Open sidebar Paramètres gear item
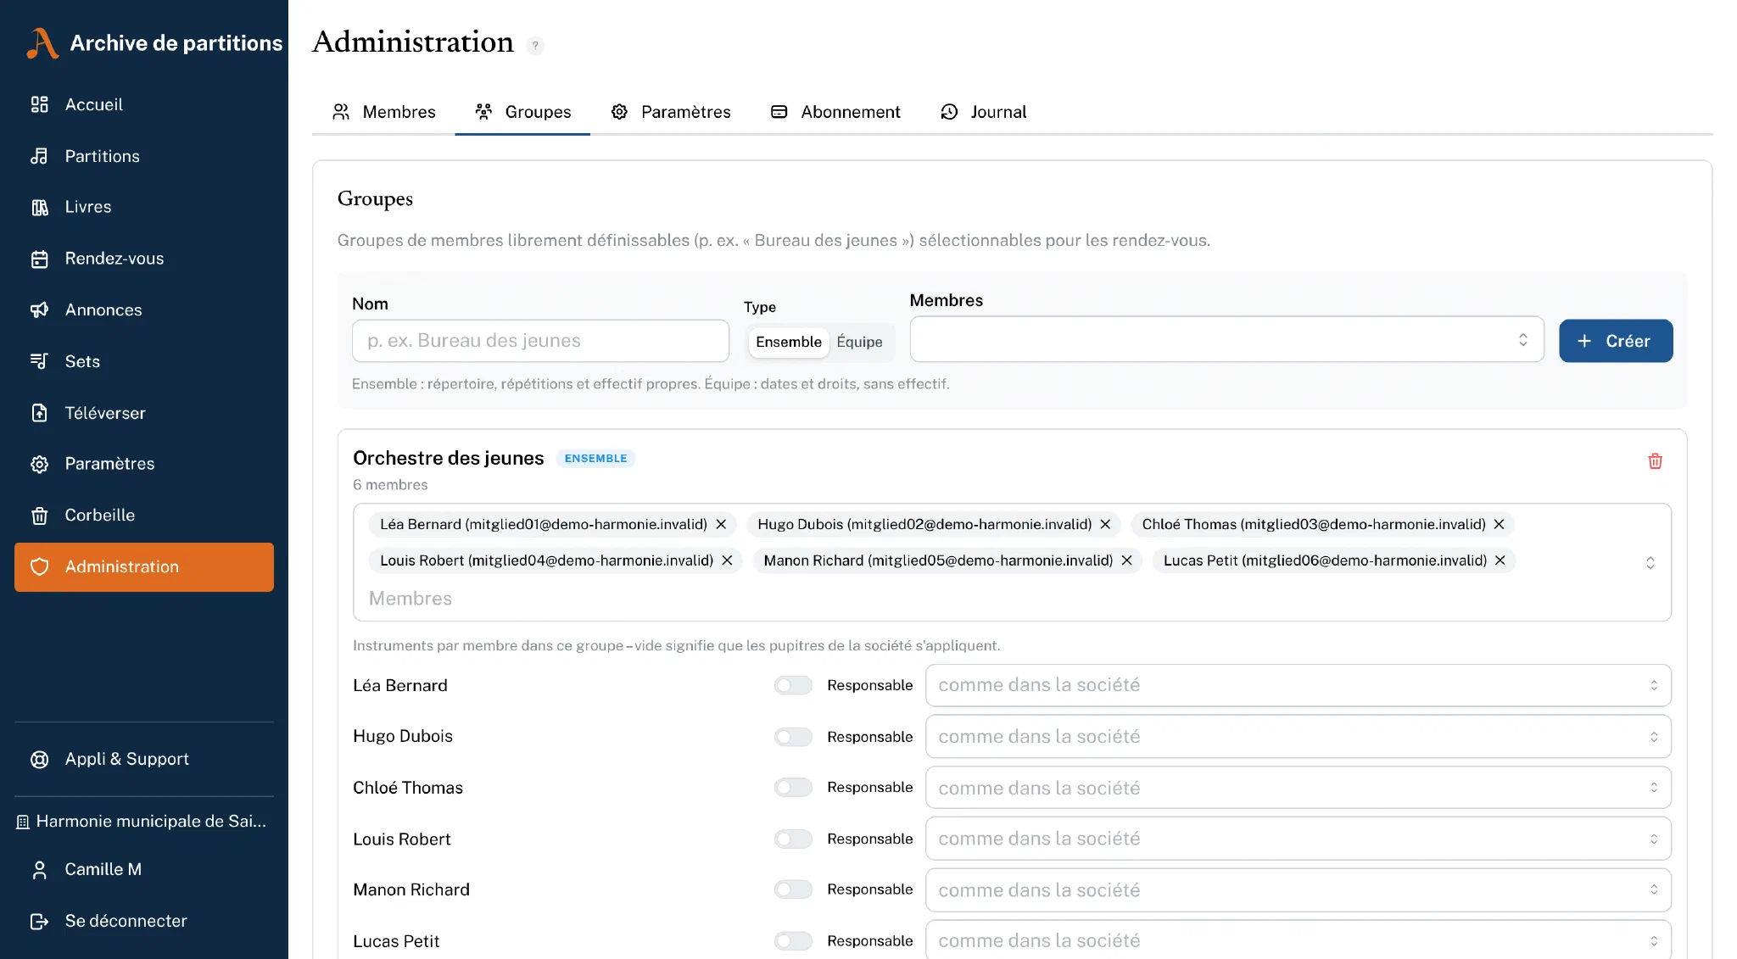The image size is (1737, 959). tap(144, 464)
